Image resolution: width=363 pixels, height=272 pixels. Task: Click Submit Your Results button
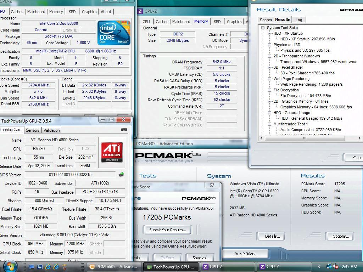(x=167, y=229)
